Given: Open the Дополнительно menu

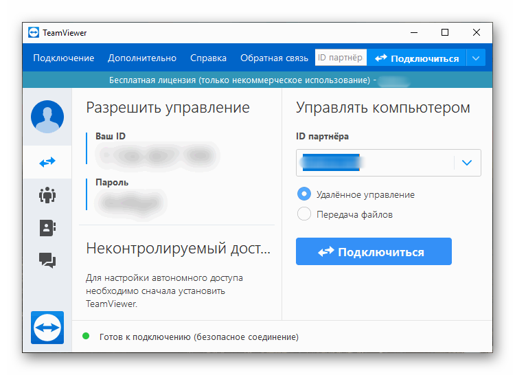Looking at the screenshot, I should click(142, 58).
